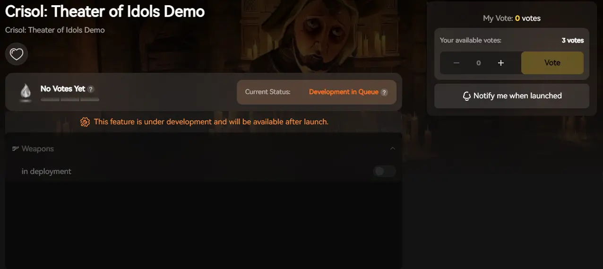Viewport: 603px width, 269px height.
Task: Click the bell icon in the notify button
Action: point(466,96)
